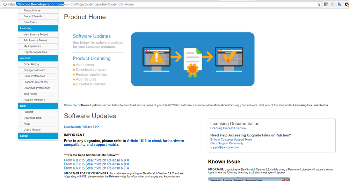Select the Licensing section header

(x=38, y=28)
